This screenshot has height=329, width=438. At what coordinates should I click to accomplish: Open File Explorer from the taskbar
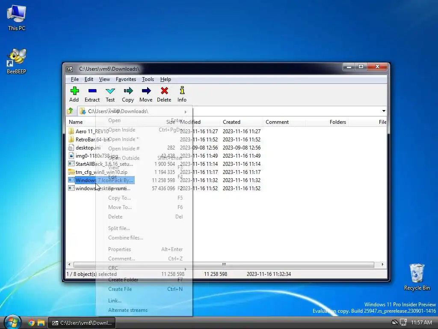point(41,323)
